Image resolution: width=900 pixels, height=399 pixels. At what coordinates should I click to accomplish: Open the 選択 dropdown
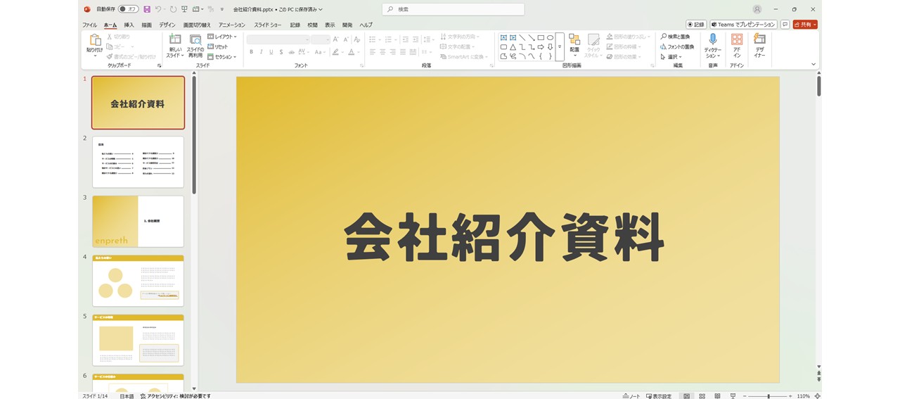[x=671, y=57]
